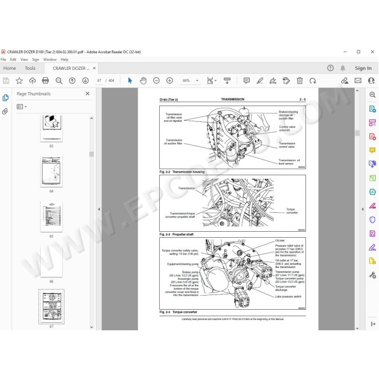Select page 66 thumbnail

point(51,262)
